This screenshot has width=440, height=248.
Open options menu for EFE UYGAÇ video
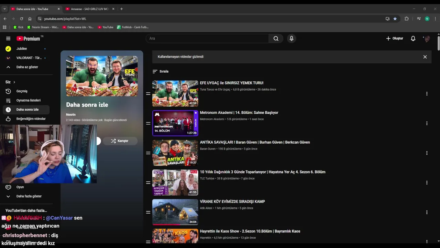click(427, 94)
